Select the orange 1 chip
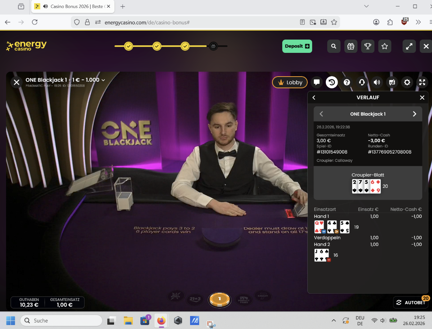Image resolution: width=432 pixels, height=329 pixels. click(220, 299)
